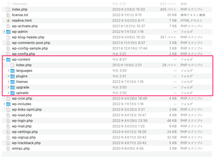The width and height of the screenshot is (214, 158).
Task: Expand the plugins folder arrow
Action: tap(8, 76)
